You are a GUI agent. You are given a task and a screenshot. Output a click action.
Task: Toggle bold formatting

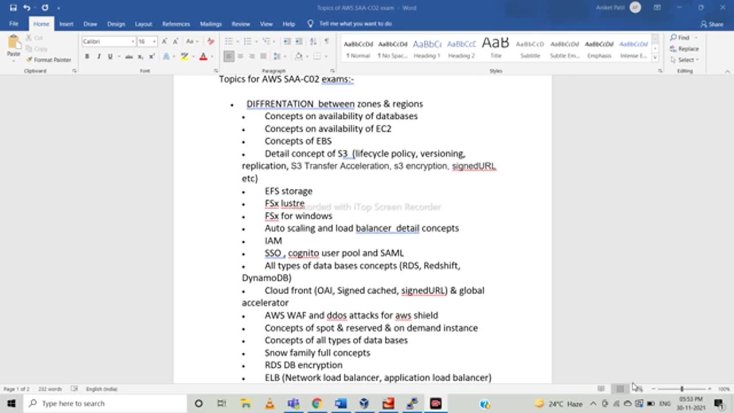pyautogui.click(x=87, y=56)
